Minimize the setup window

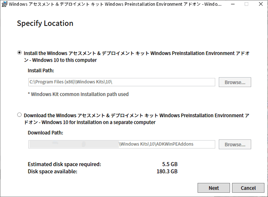tap(232, 4)
